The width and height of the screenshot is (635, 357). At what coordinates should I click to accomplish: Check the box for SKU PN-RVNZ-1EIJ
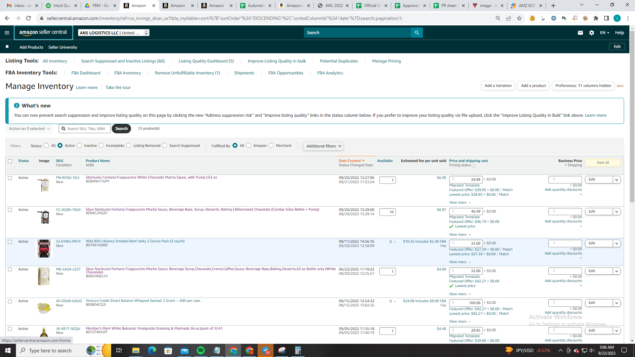10,178
